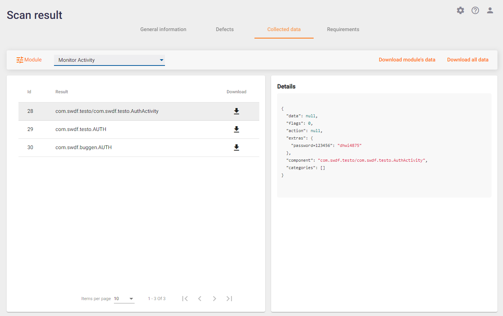Select row com.swdf.buggen.AUTH

tap(139, 147)
